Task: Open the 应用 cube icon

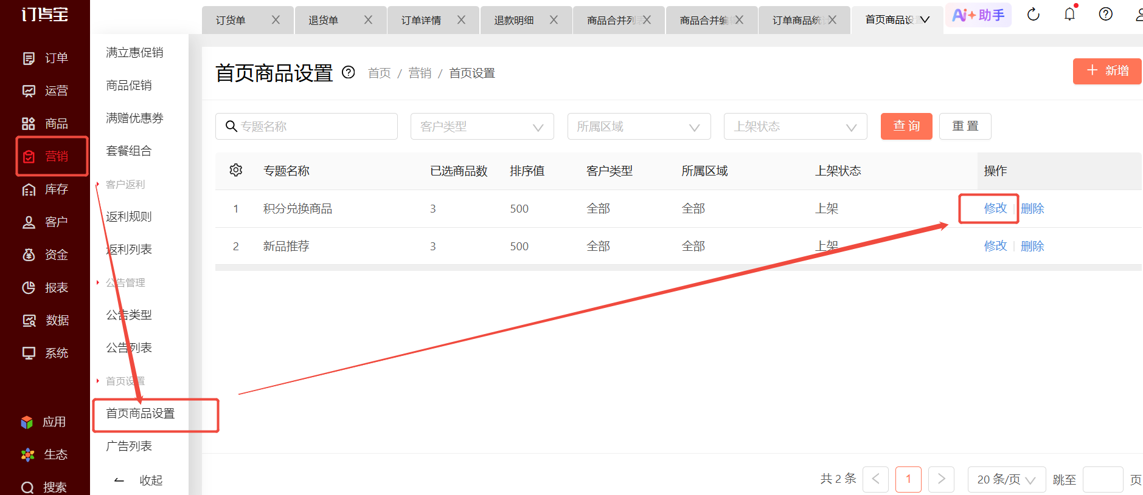Action: pos(27,422)
